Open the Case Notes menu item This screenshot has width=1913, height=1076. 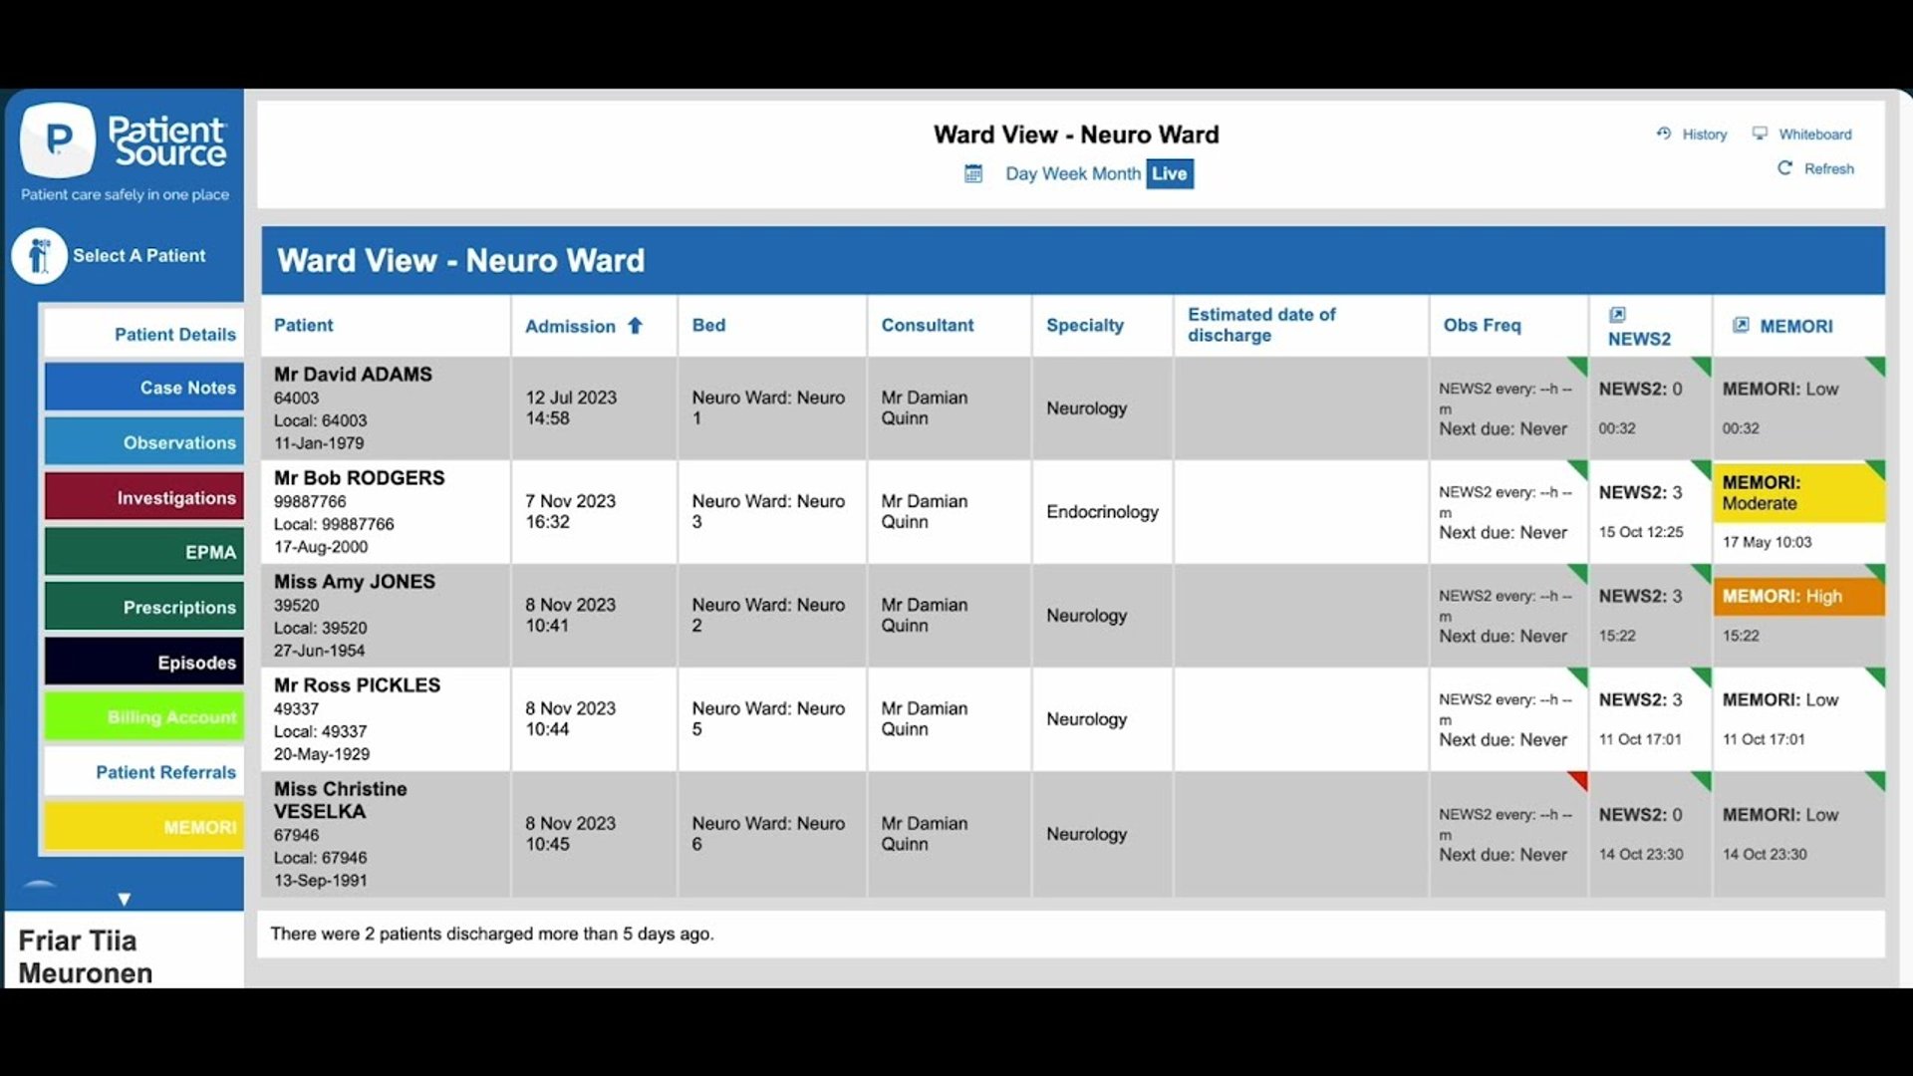[144, 388]
